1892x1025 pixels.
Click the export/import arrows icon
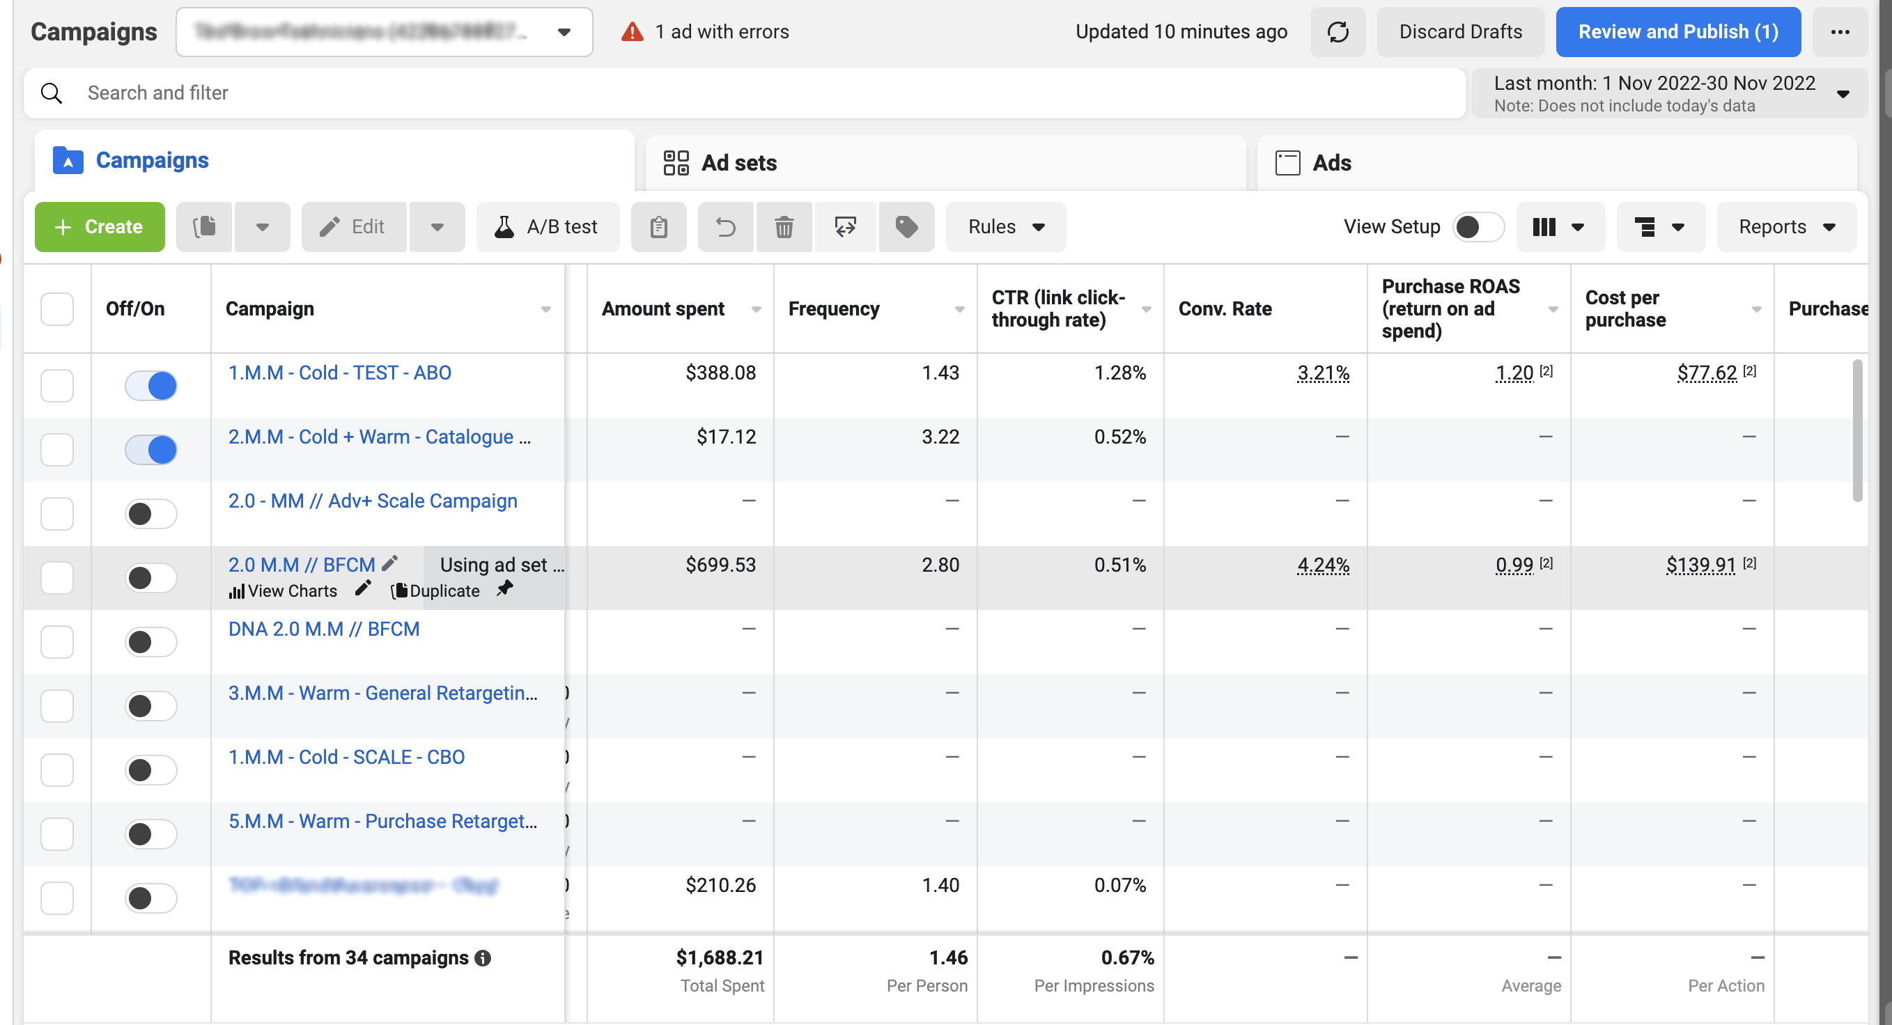pos(844,227)
